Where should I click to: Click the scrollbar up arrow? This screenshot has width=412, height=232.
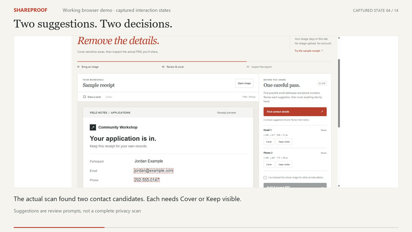coord(339,38)
